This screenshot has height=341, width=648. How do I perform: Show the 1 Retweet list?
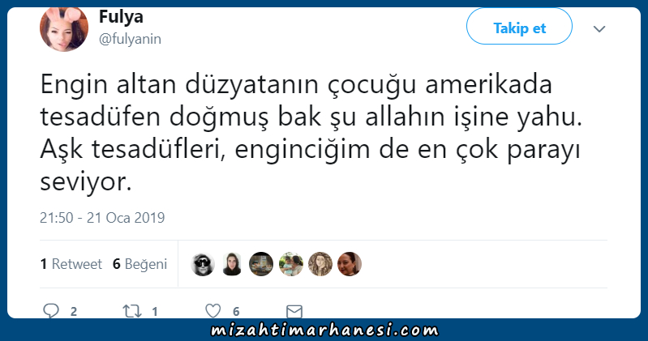pos(71,264)
